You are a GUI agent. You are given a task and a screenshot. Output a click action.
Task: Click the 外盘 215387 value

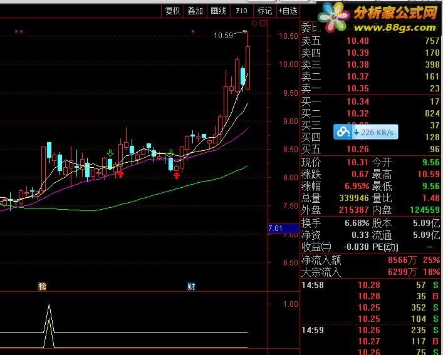(x=354, y=210)
